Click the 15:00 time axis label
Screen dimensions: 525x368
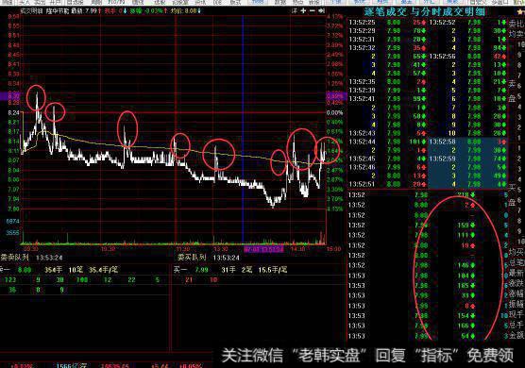(x=333, y=249)
